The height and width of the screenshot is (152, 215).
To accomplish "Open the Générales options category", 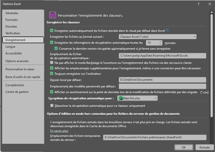I will point(23,13).
